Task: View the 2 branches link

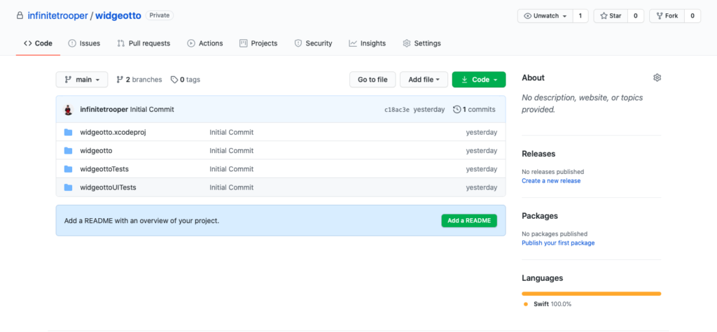Action: tap(139, 80)
